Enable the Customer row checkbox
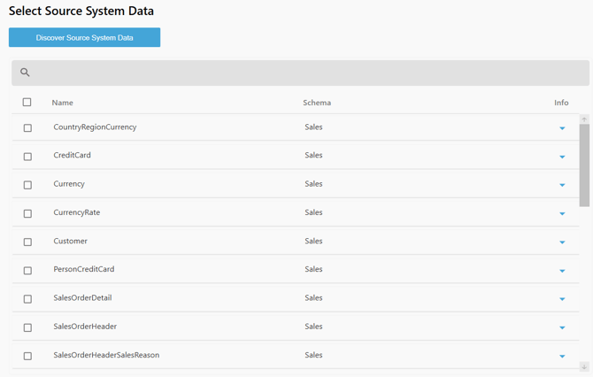The width and height of the screenshot is (593, 377). click(27, 242)
